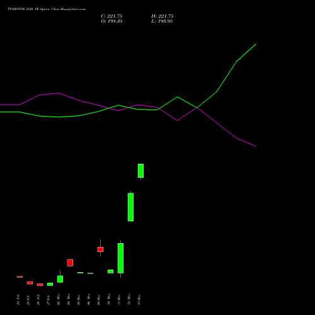This screenshot has width=315, height=315.
Task: Click the tall green candlestick for 12 Mar
Action: click(130, 207)
